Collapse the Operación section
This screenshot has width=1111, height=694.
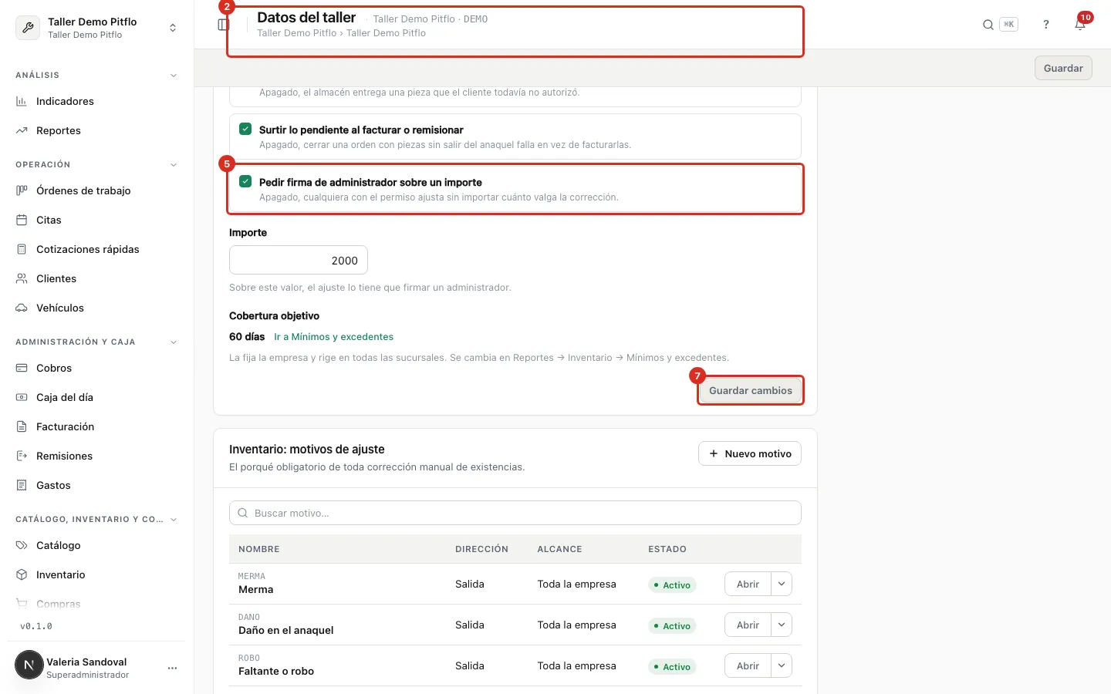[174, 165]
